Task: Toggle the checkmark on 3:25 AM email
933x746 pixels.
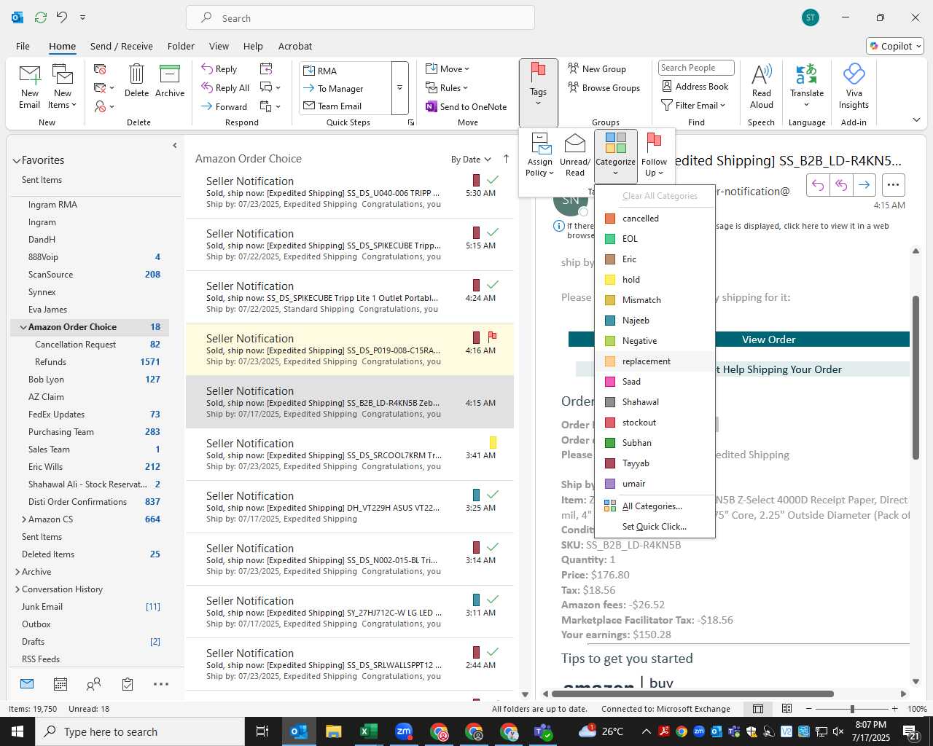Action: 493,494
